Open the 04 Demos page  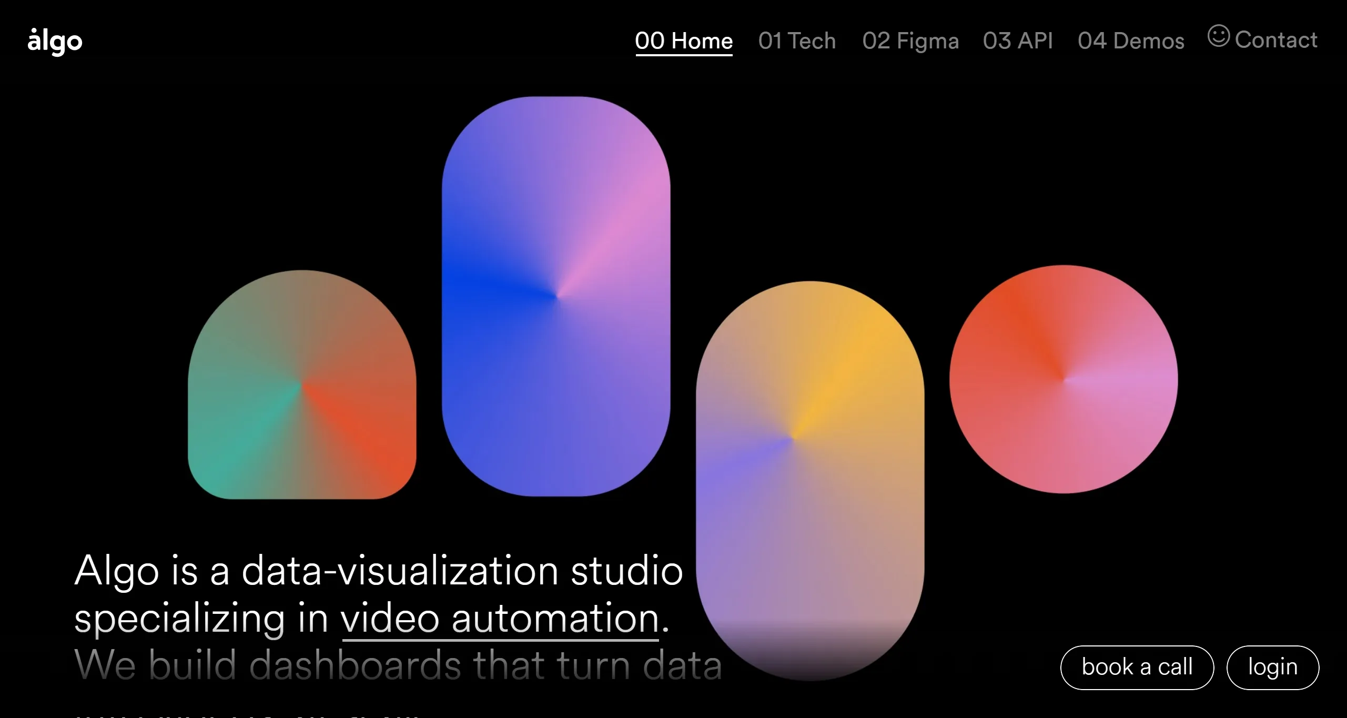coord(1130,41)
